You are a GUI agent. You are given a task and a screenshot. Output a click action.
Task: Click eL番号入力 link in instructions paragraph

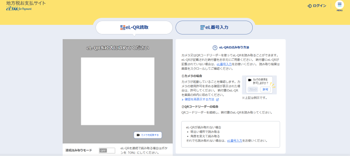tap(224, 64)
